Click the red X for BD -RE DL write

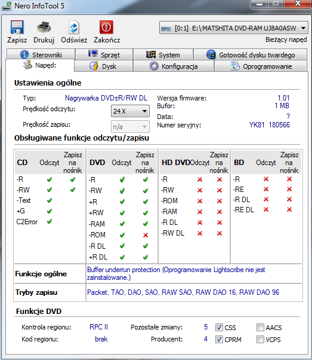click(x=289, y=209)
